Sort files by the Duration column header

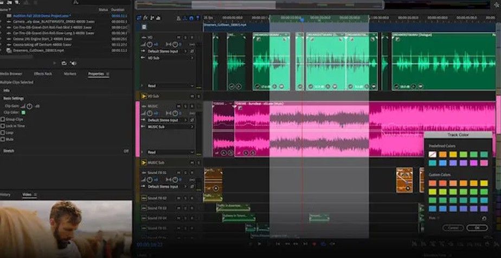coord(118,10)
